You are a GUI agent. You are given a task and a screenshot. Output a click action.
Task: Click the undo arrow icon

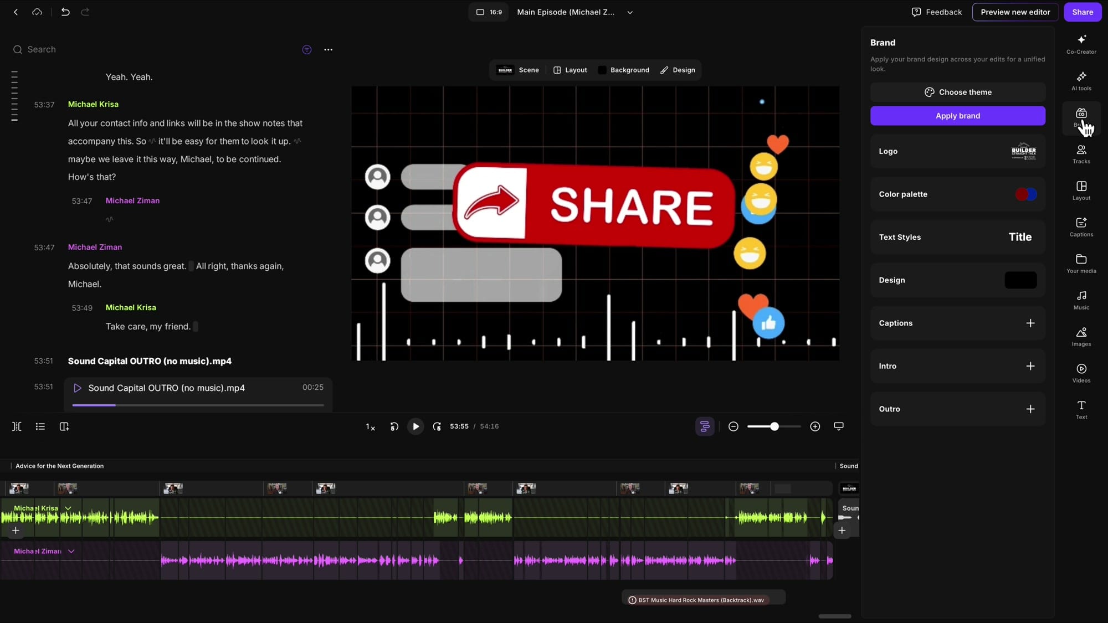click(65, 12)
